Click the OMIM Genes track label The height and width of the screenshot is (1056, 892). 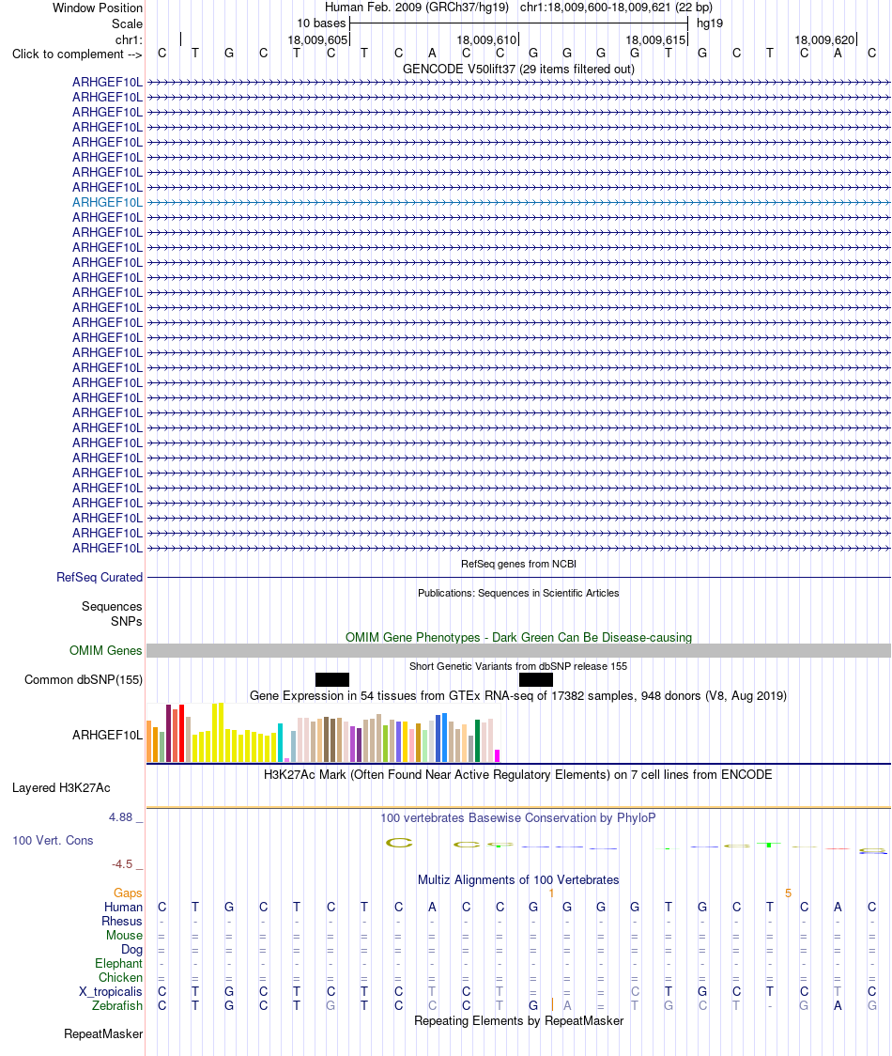[x=106, y=650]
